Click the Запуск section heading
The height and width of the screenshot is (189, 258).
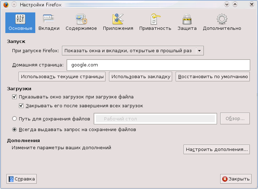16,42
